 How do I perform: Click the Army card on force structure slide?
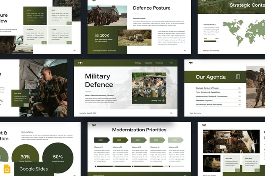pyautogui.click(x=35, y=15)
